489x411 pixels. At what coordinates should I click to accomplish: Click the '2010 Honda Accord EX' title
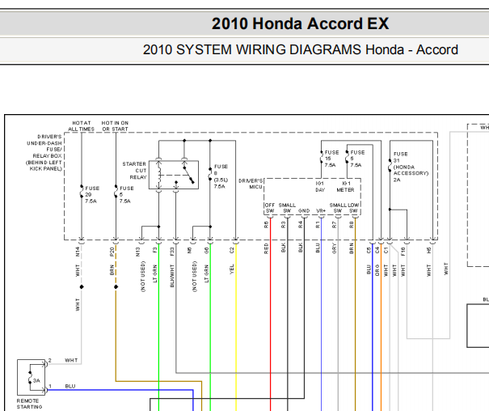pos(300,23)
